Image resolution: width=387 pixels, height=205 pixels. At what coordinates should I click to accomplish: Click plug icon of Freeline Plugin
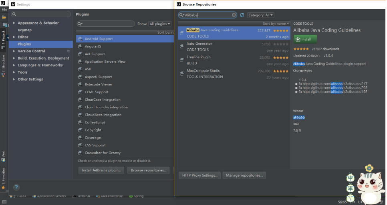pos(182,60)
